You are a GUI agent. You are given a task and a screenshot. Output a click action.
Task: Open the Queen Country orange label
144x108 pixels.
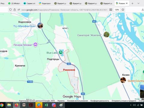(136, 81)
